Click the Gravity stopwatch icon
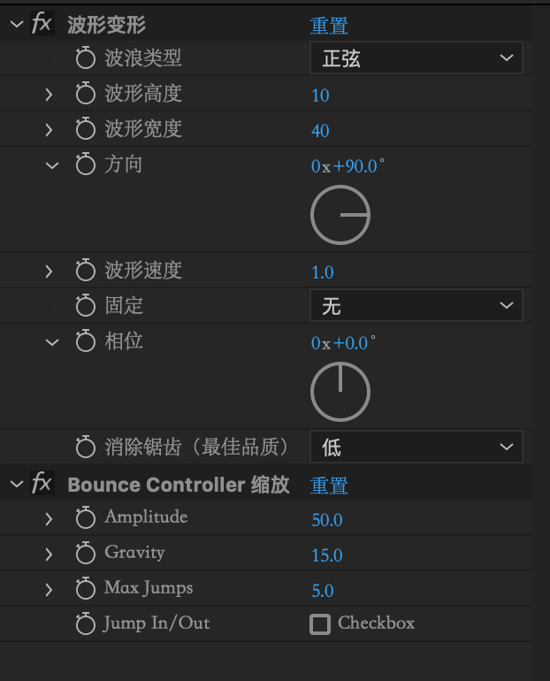550x681 pixels. (x=85, y=555)
